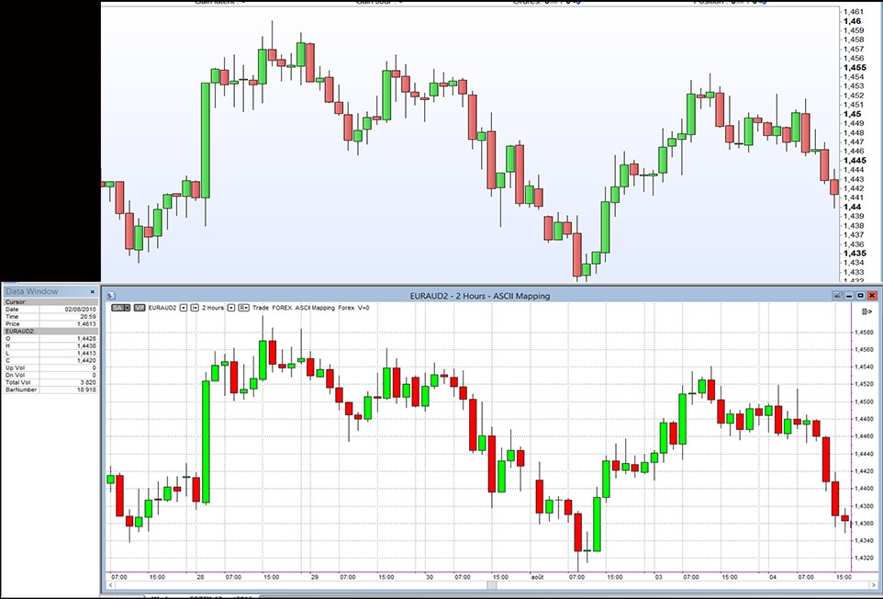Click the chart window icon in EURAUD2 title bar

tap(111, 295)
